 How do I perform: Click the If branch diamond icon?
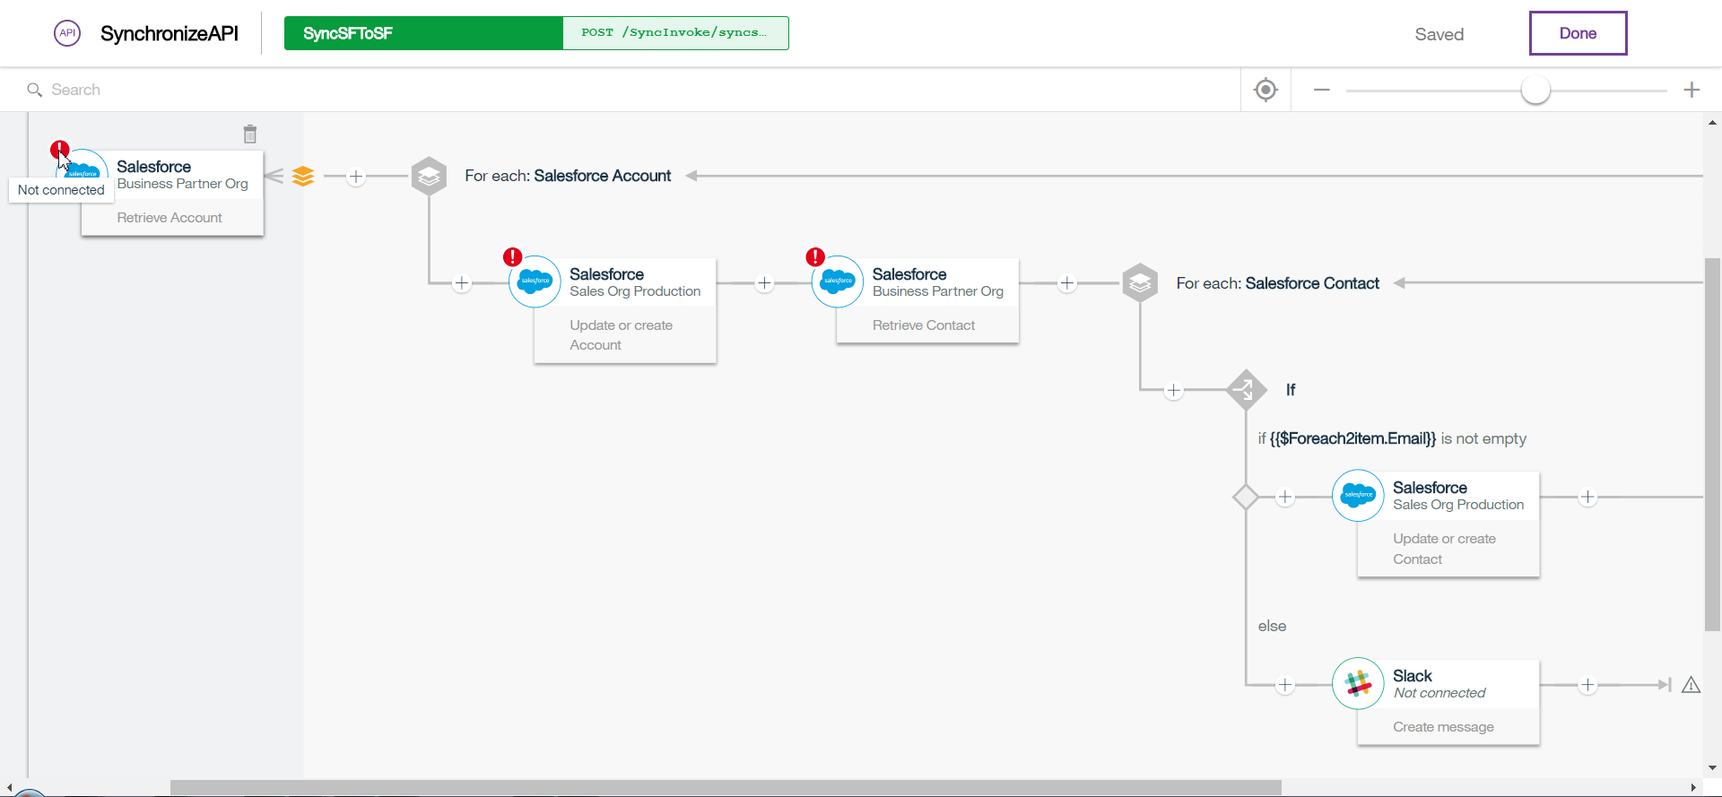[1246, 389]
